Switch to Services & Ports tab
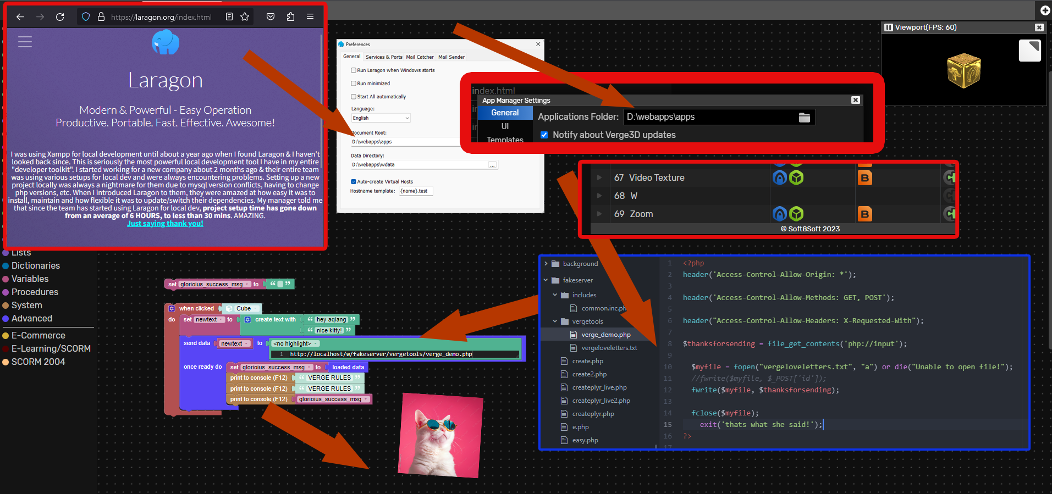This screenshot has height=494, width=1052. [384, 57]
